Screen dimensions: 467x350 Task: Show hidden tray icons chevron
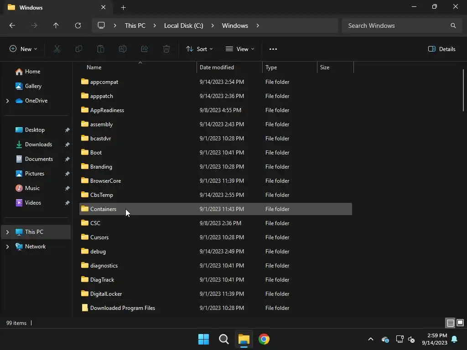pos(371,339)
